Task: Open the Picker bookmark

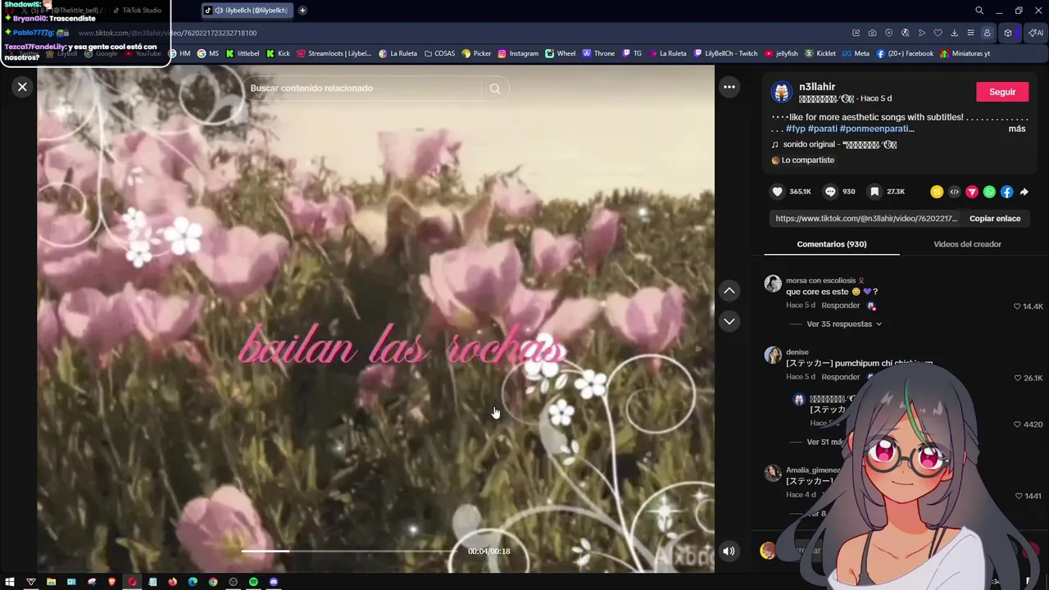Action: 476,53
